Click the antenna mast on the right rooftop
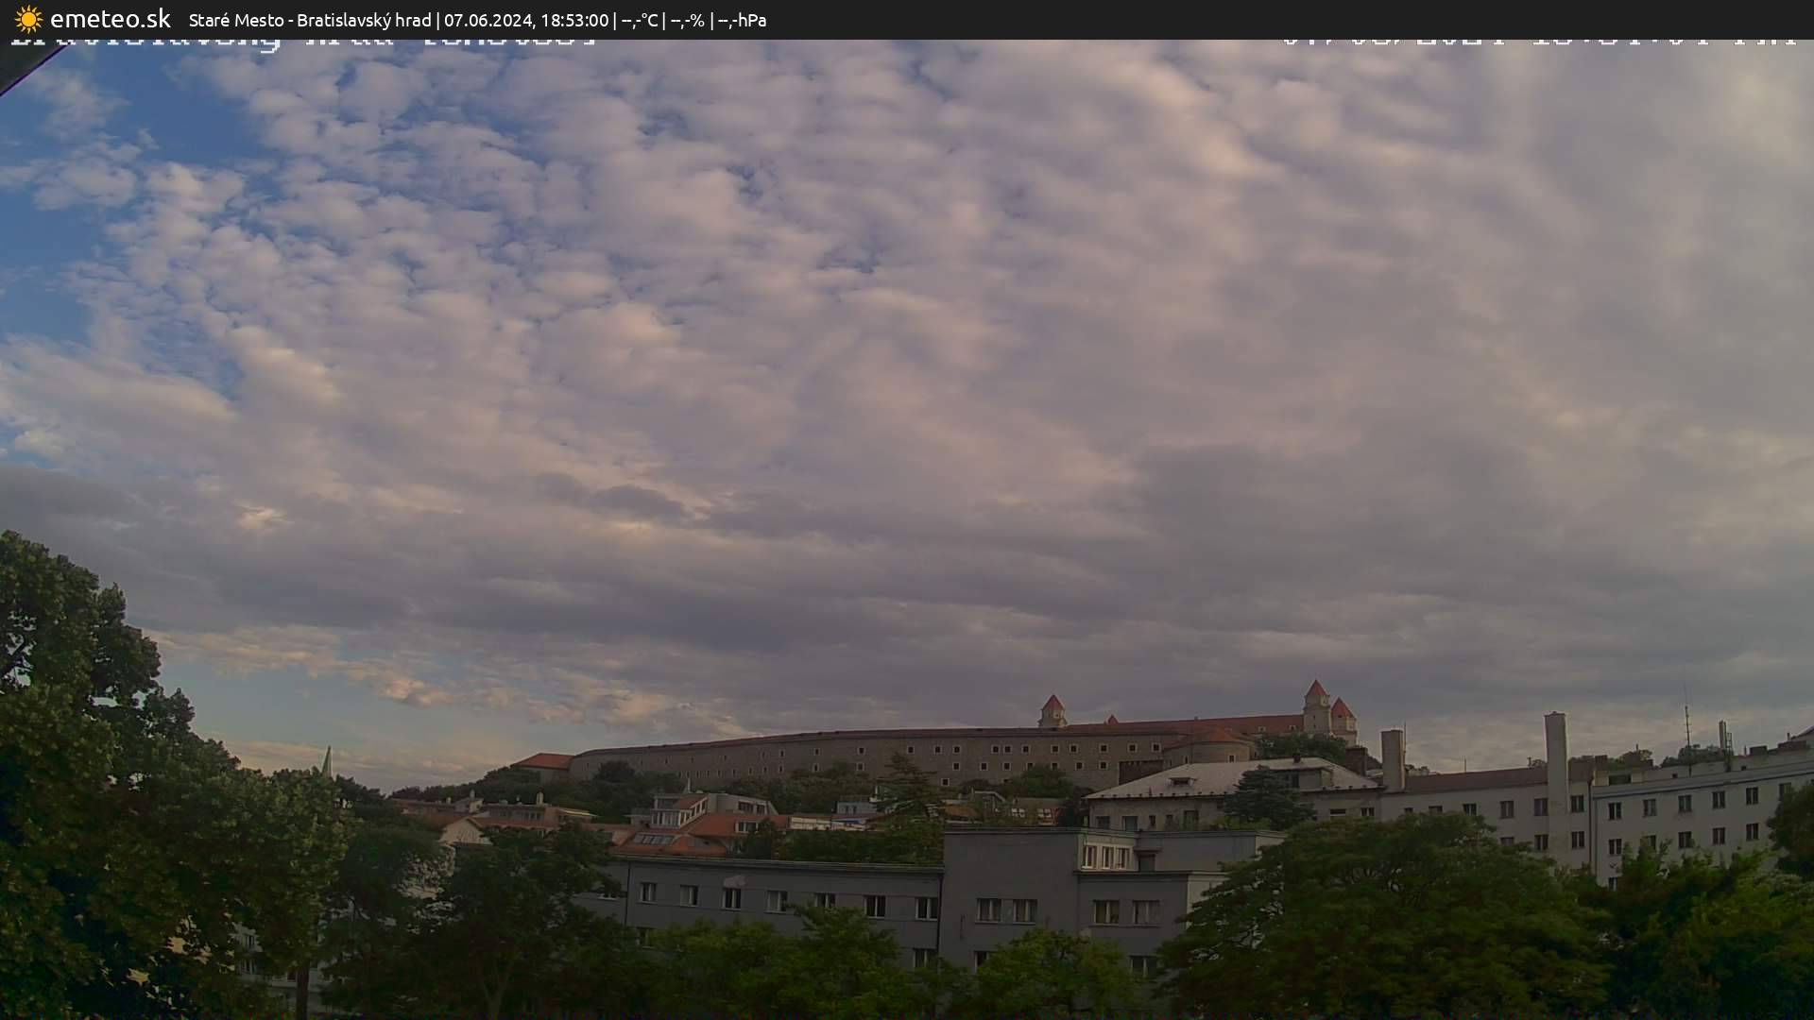1814x1020 pixels. coord(1687,722)
